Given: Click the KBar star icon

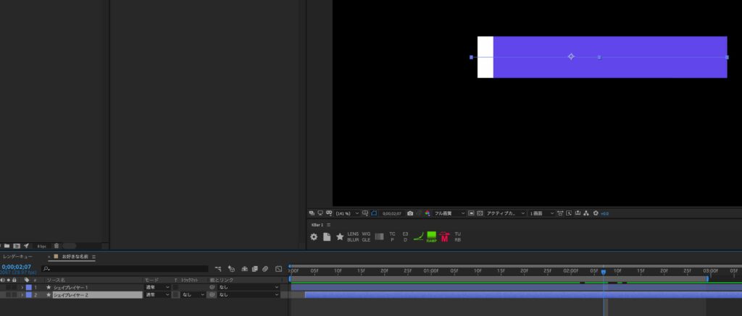Looking at the screenshot, I should click(x=340, y=236).
